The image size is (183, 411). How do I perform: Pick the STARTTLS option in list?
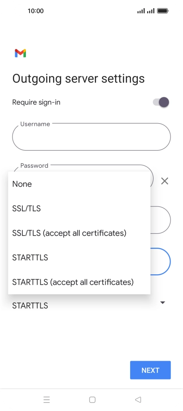(x=79, y=258)
